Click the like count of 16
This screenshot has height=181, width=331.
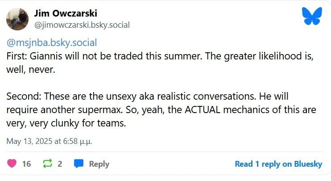click(x=26, y=164)
